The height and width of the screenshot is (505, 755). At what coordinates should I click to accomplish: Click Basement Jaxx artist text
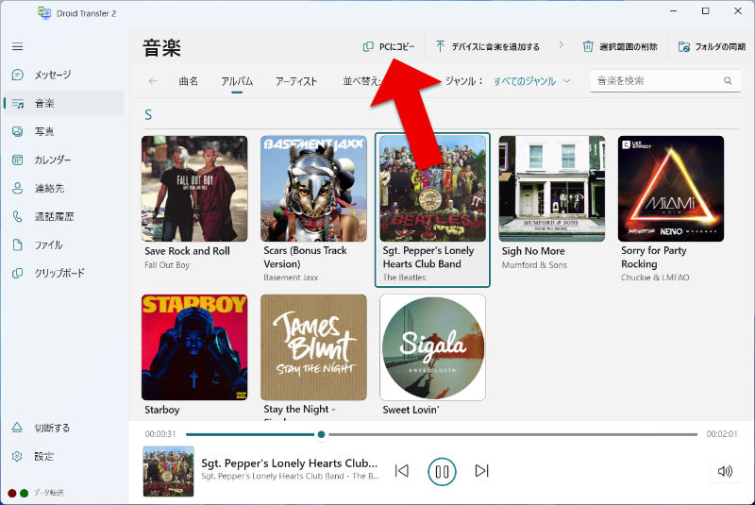291,278
